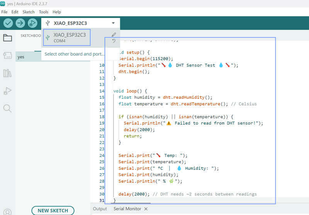Open the Debug panel sidebar icon
309x215 pixels.
7,91
